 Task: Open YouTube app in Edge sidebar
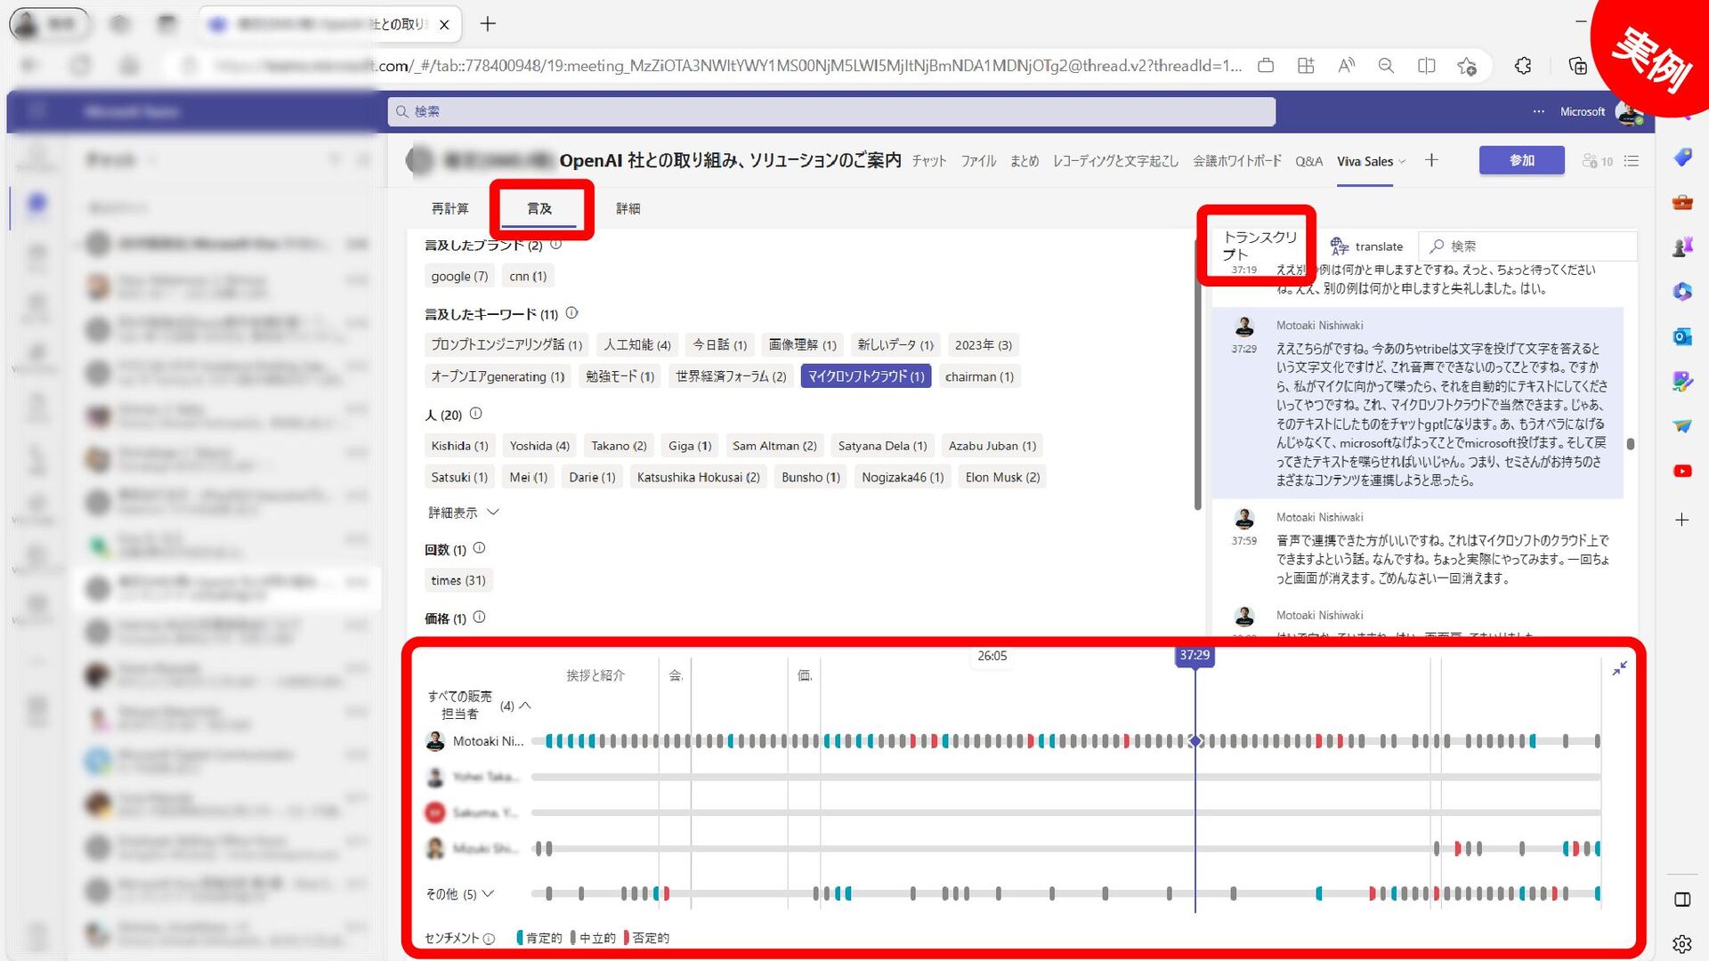coord(1681,471)
